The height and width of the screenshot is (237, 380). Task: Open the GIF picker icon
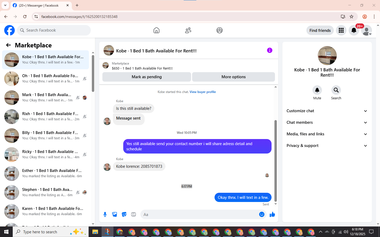tap(134, 214)
